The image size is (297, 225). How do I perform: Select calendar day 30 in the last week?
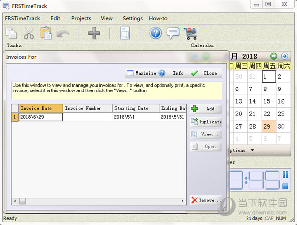283,126
